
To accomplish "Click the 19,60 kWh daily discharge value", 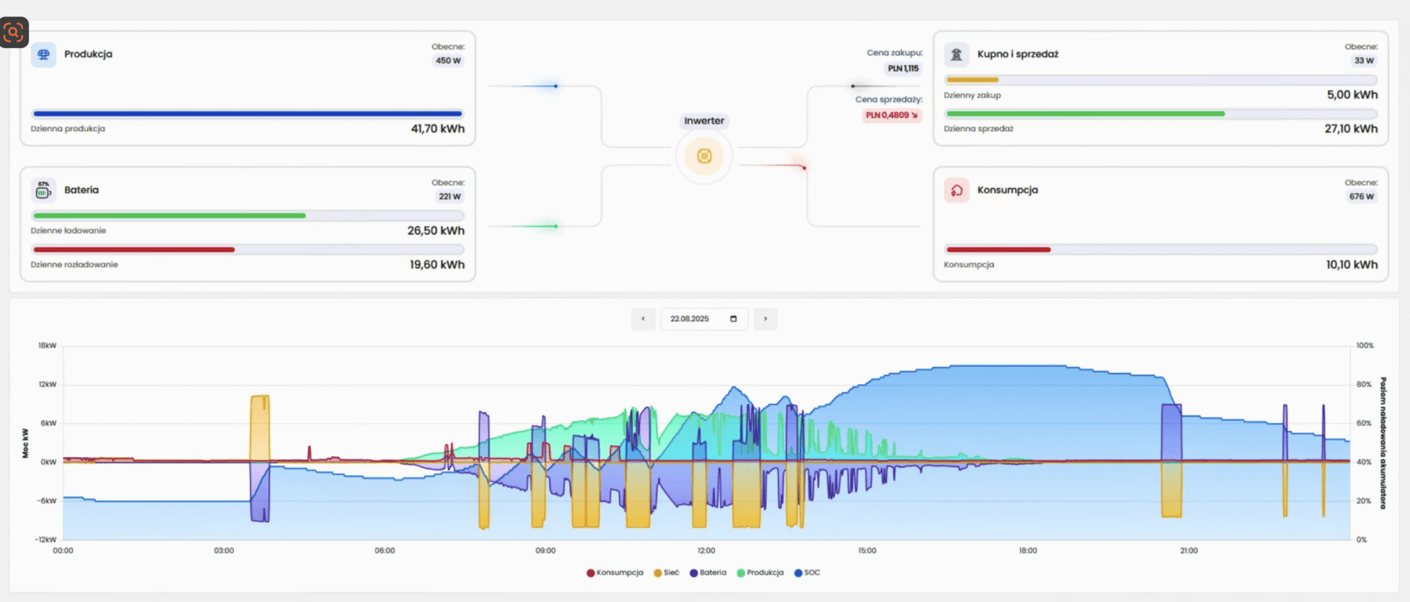I will coord(437,265).
